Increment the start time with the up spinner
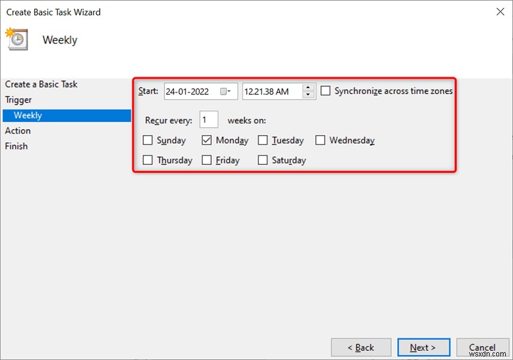 (308, 88)
